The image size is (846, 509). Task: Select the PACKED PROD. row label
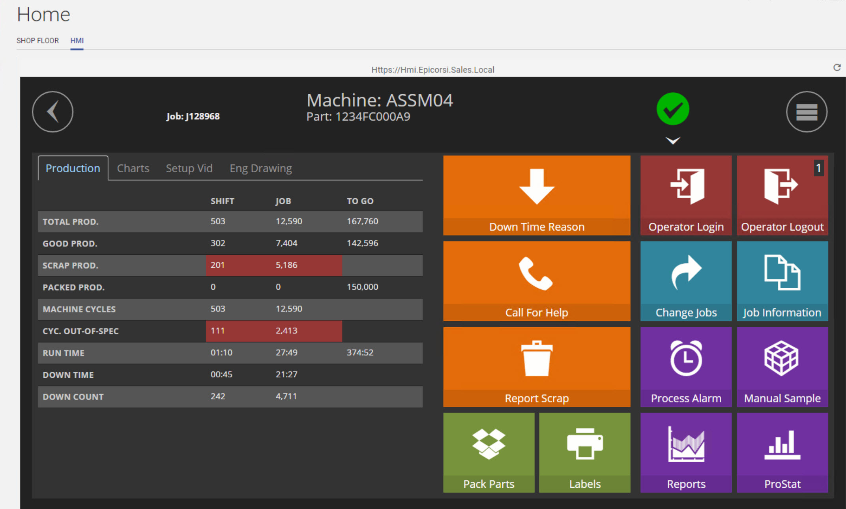73,287
